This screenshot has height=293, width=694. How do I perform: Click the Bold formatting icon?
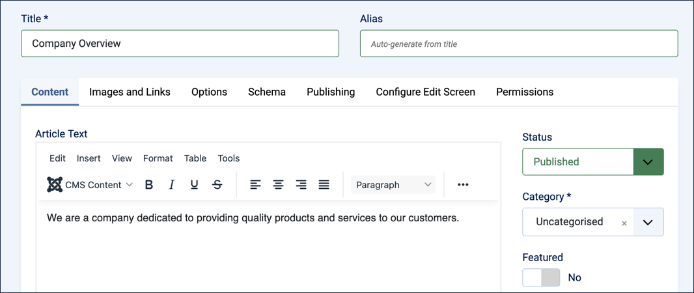click(149, 184)
